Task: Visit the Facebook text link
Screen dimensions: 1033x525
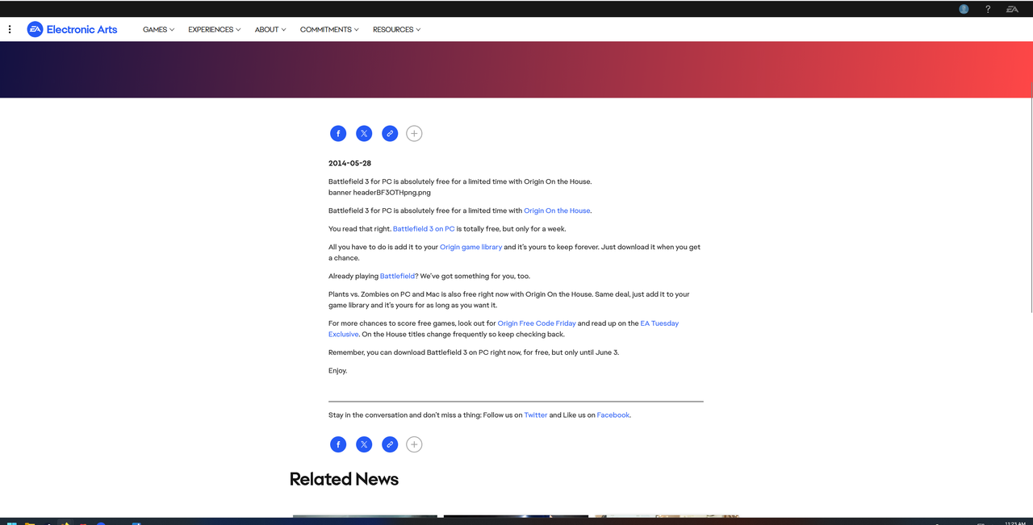Action: tap(613, 415)
